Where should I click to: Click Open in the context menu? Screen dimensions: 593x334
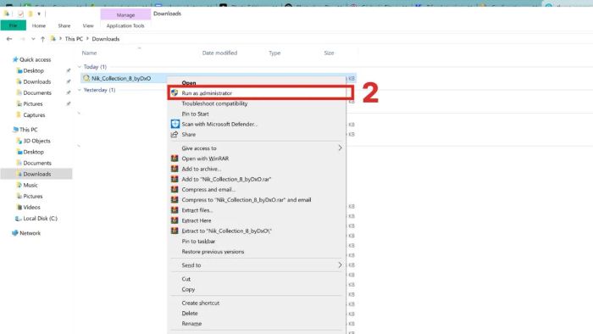tap(257, 82)
